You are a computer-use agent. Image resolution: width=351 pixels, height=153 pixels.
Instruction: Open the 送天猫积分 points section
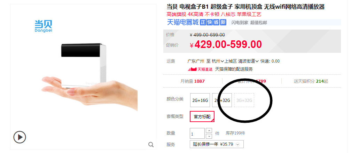(311, 81)
